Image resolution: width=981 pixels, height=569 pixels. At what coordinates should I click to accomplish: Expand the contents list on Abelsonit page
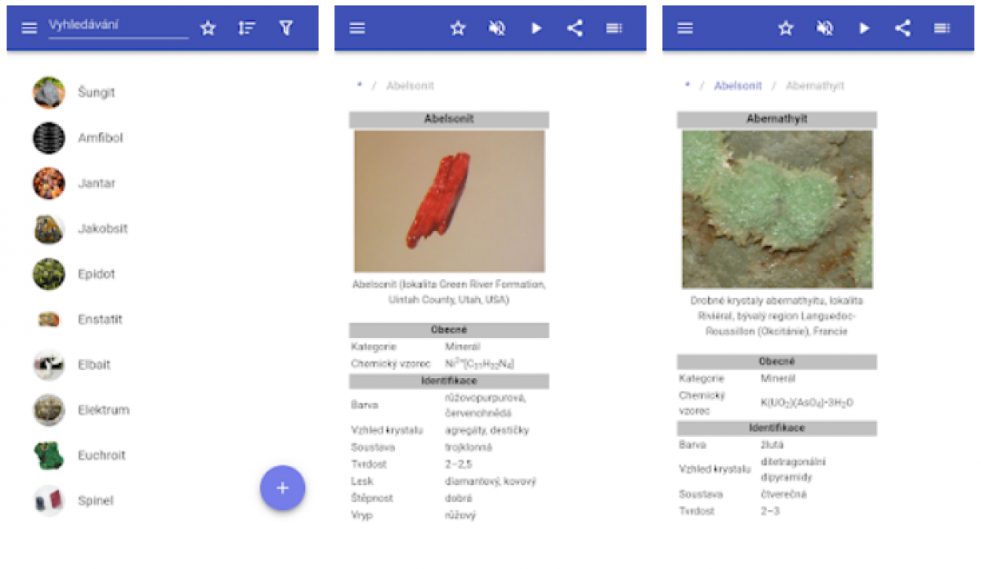[614, 29]
